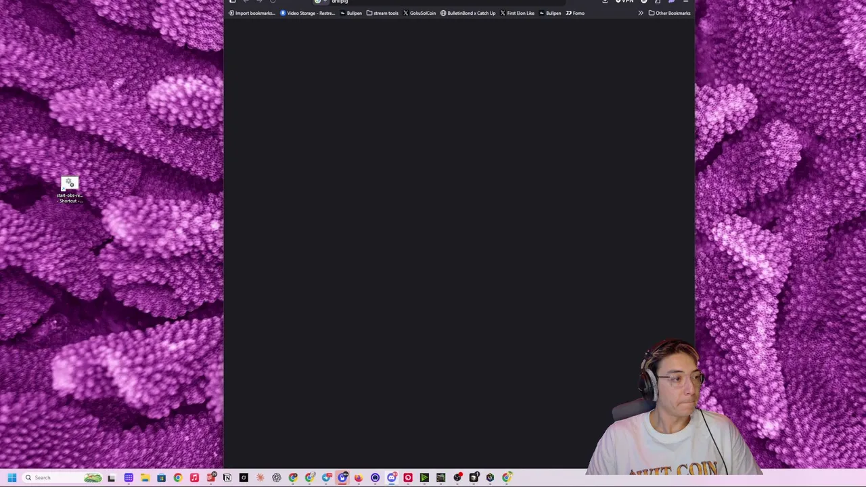Open Discord from the taskbar

(x=392, y=478)
